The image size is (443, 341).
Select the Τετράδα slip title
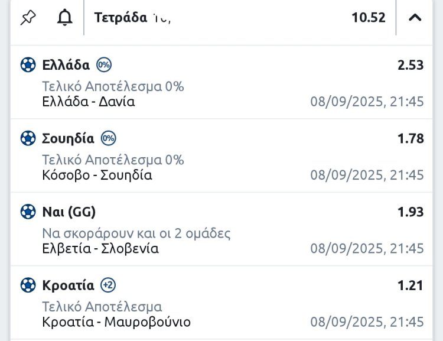click(120, 18)
